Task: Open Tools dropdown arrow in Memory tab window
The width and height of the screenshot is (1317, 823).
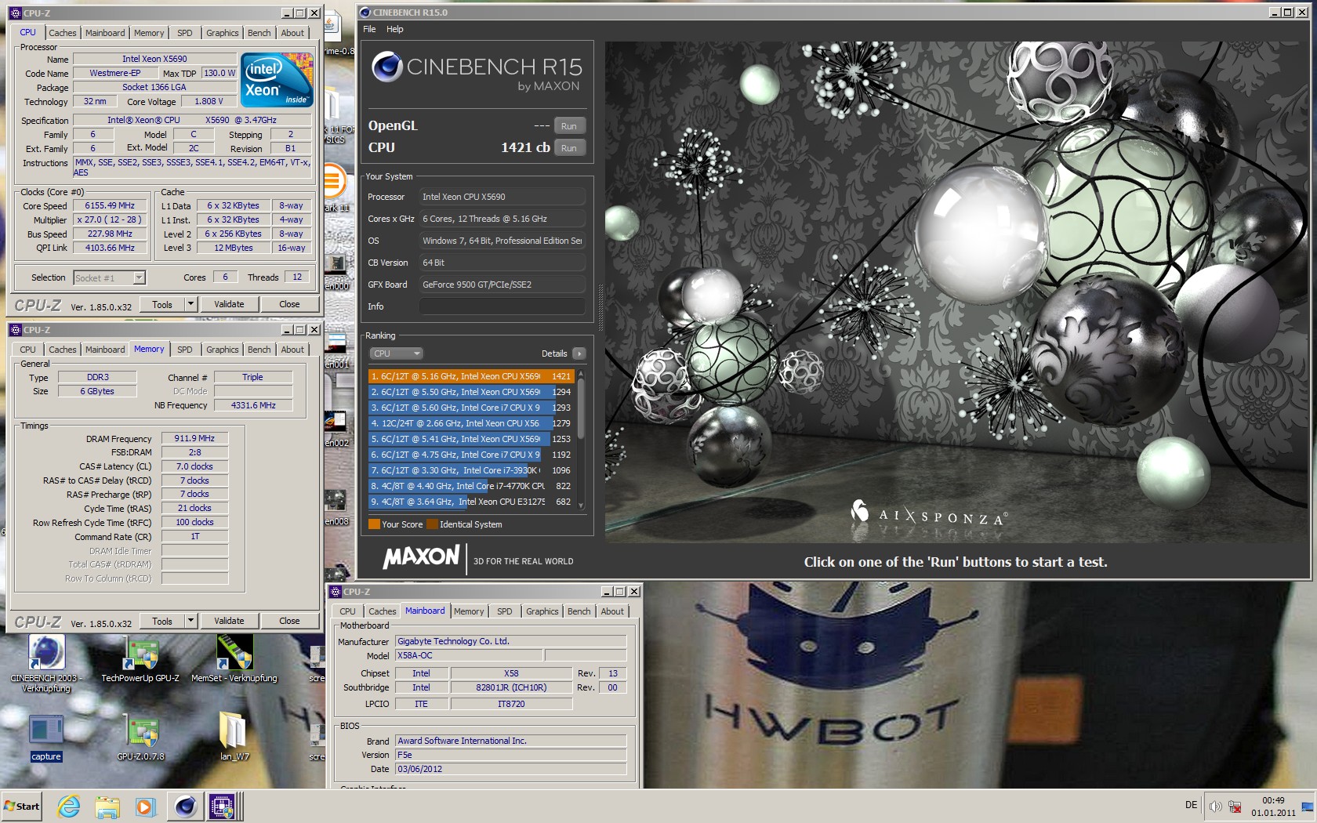Action: click(190, 621)
